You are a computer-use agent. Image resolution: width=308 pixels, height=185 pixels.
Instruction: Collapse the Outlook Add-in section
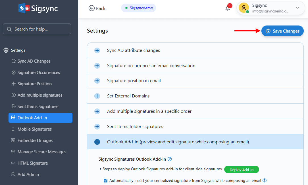click(x=97, y=142)
